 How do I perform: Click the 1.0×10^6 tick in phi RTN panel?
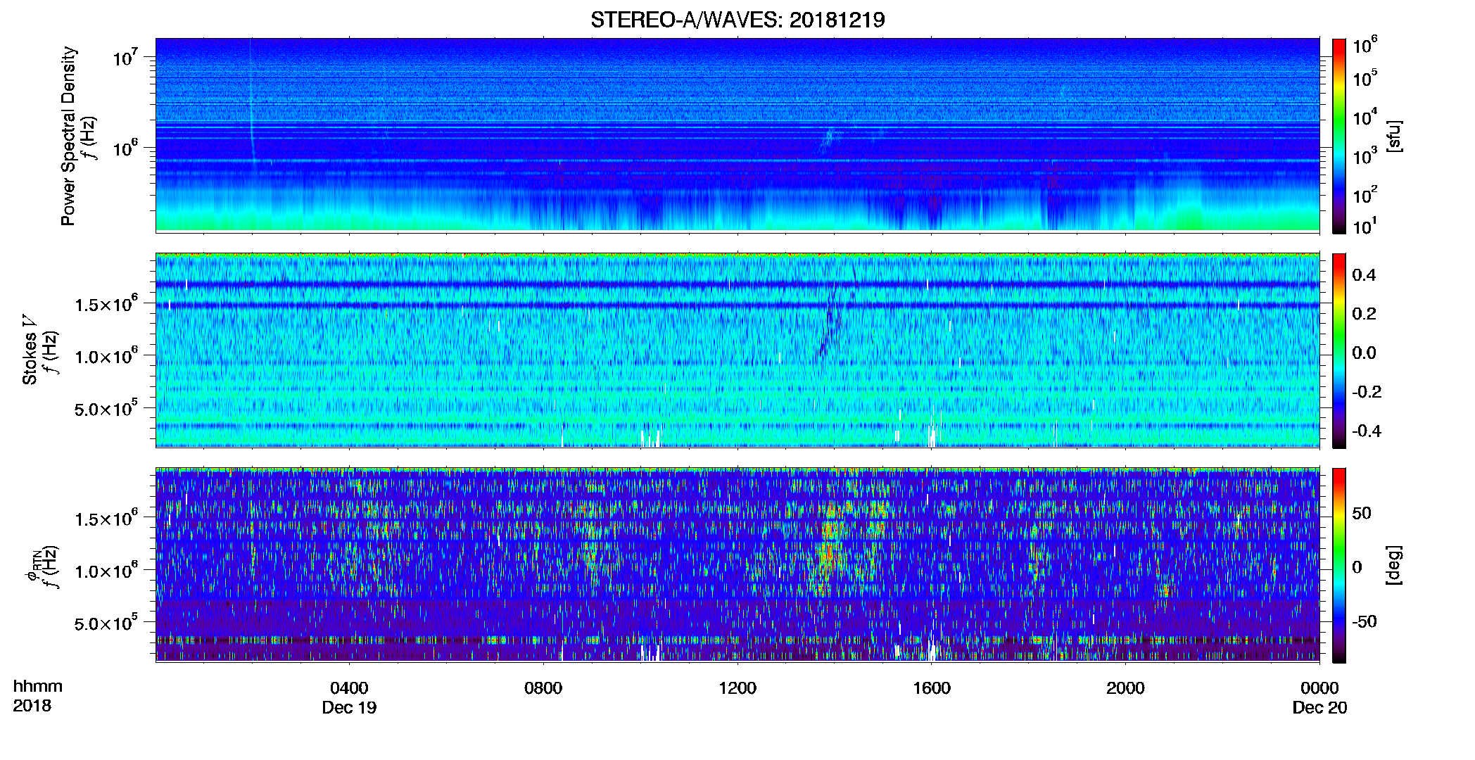(106, 570)
